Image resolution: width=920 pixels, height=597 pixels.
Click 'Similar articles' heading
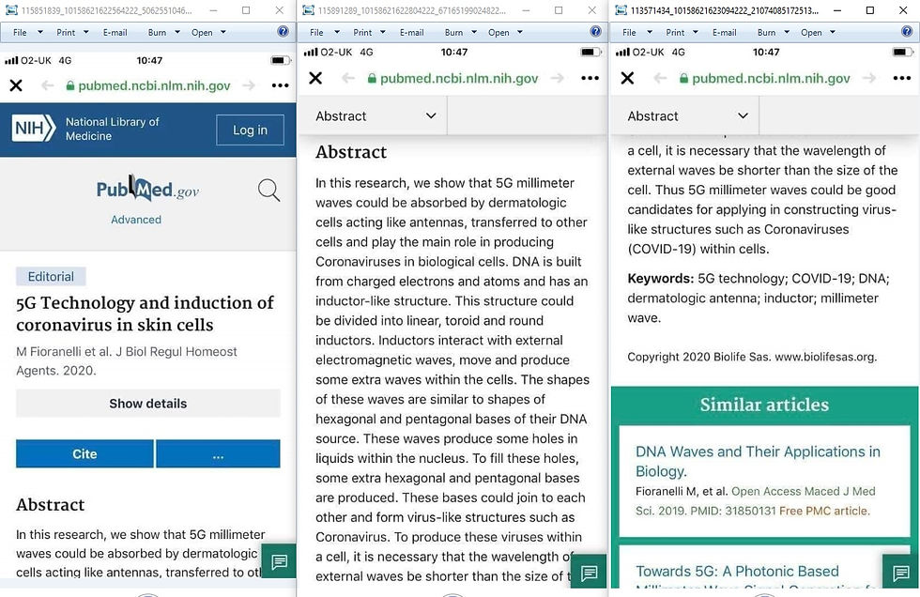click(x=764, y=405)
